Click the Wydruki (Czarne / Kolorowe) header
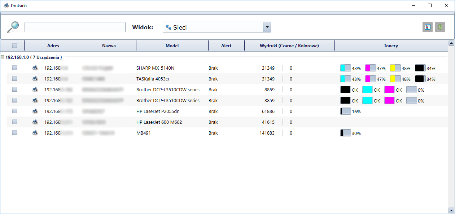Screen dimensions: 455x214 (289, 45)
